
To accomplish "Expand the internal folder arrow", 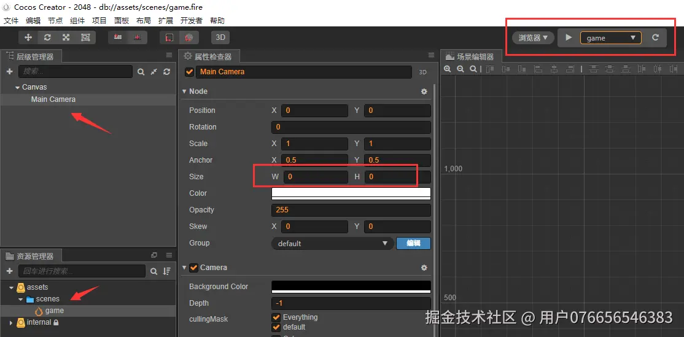I will [11, 323].
